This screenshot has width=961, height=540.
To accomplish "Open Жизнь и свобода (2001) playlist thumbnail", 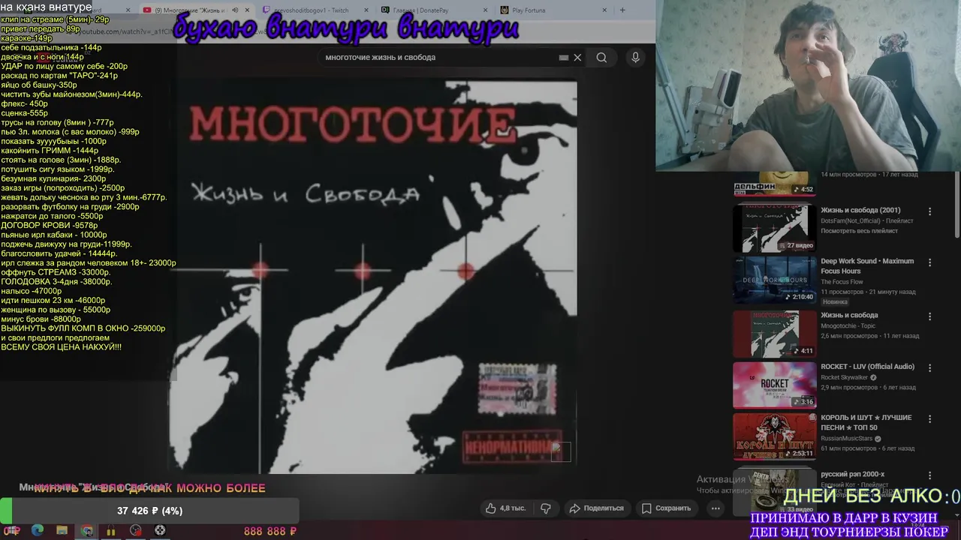I will [x=774, y=229].
